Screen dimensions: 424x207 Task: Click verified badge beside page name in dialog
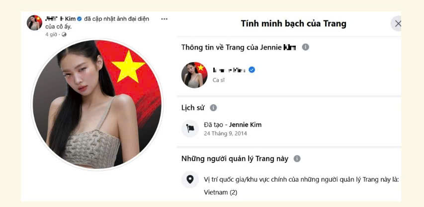coord(252,70)
